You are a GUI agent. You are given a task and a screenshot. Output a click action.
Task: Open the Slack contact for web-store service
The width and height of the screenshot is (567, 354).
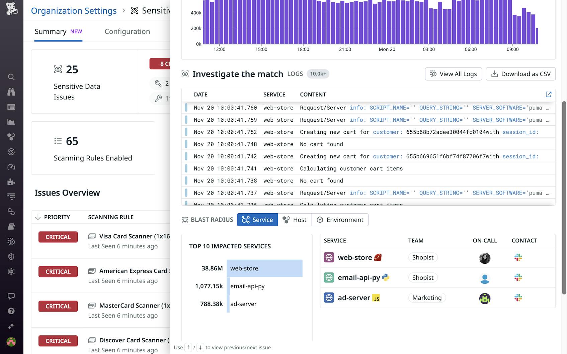[x=518, y=257]
